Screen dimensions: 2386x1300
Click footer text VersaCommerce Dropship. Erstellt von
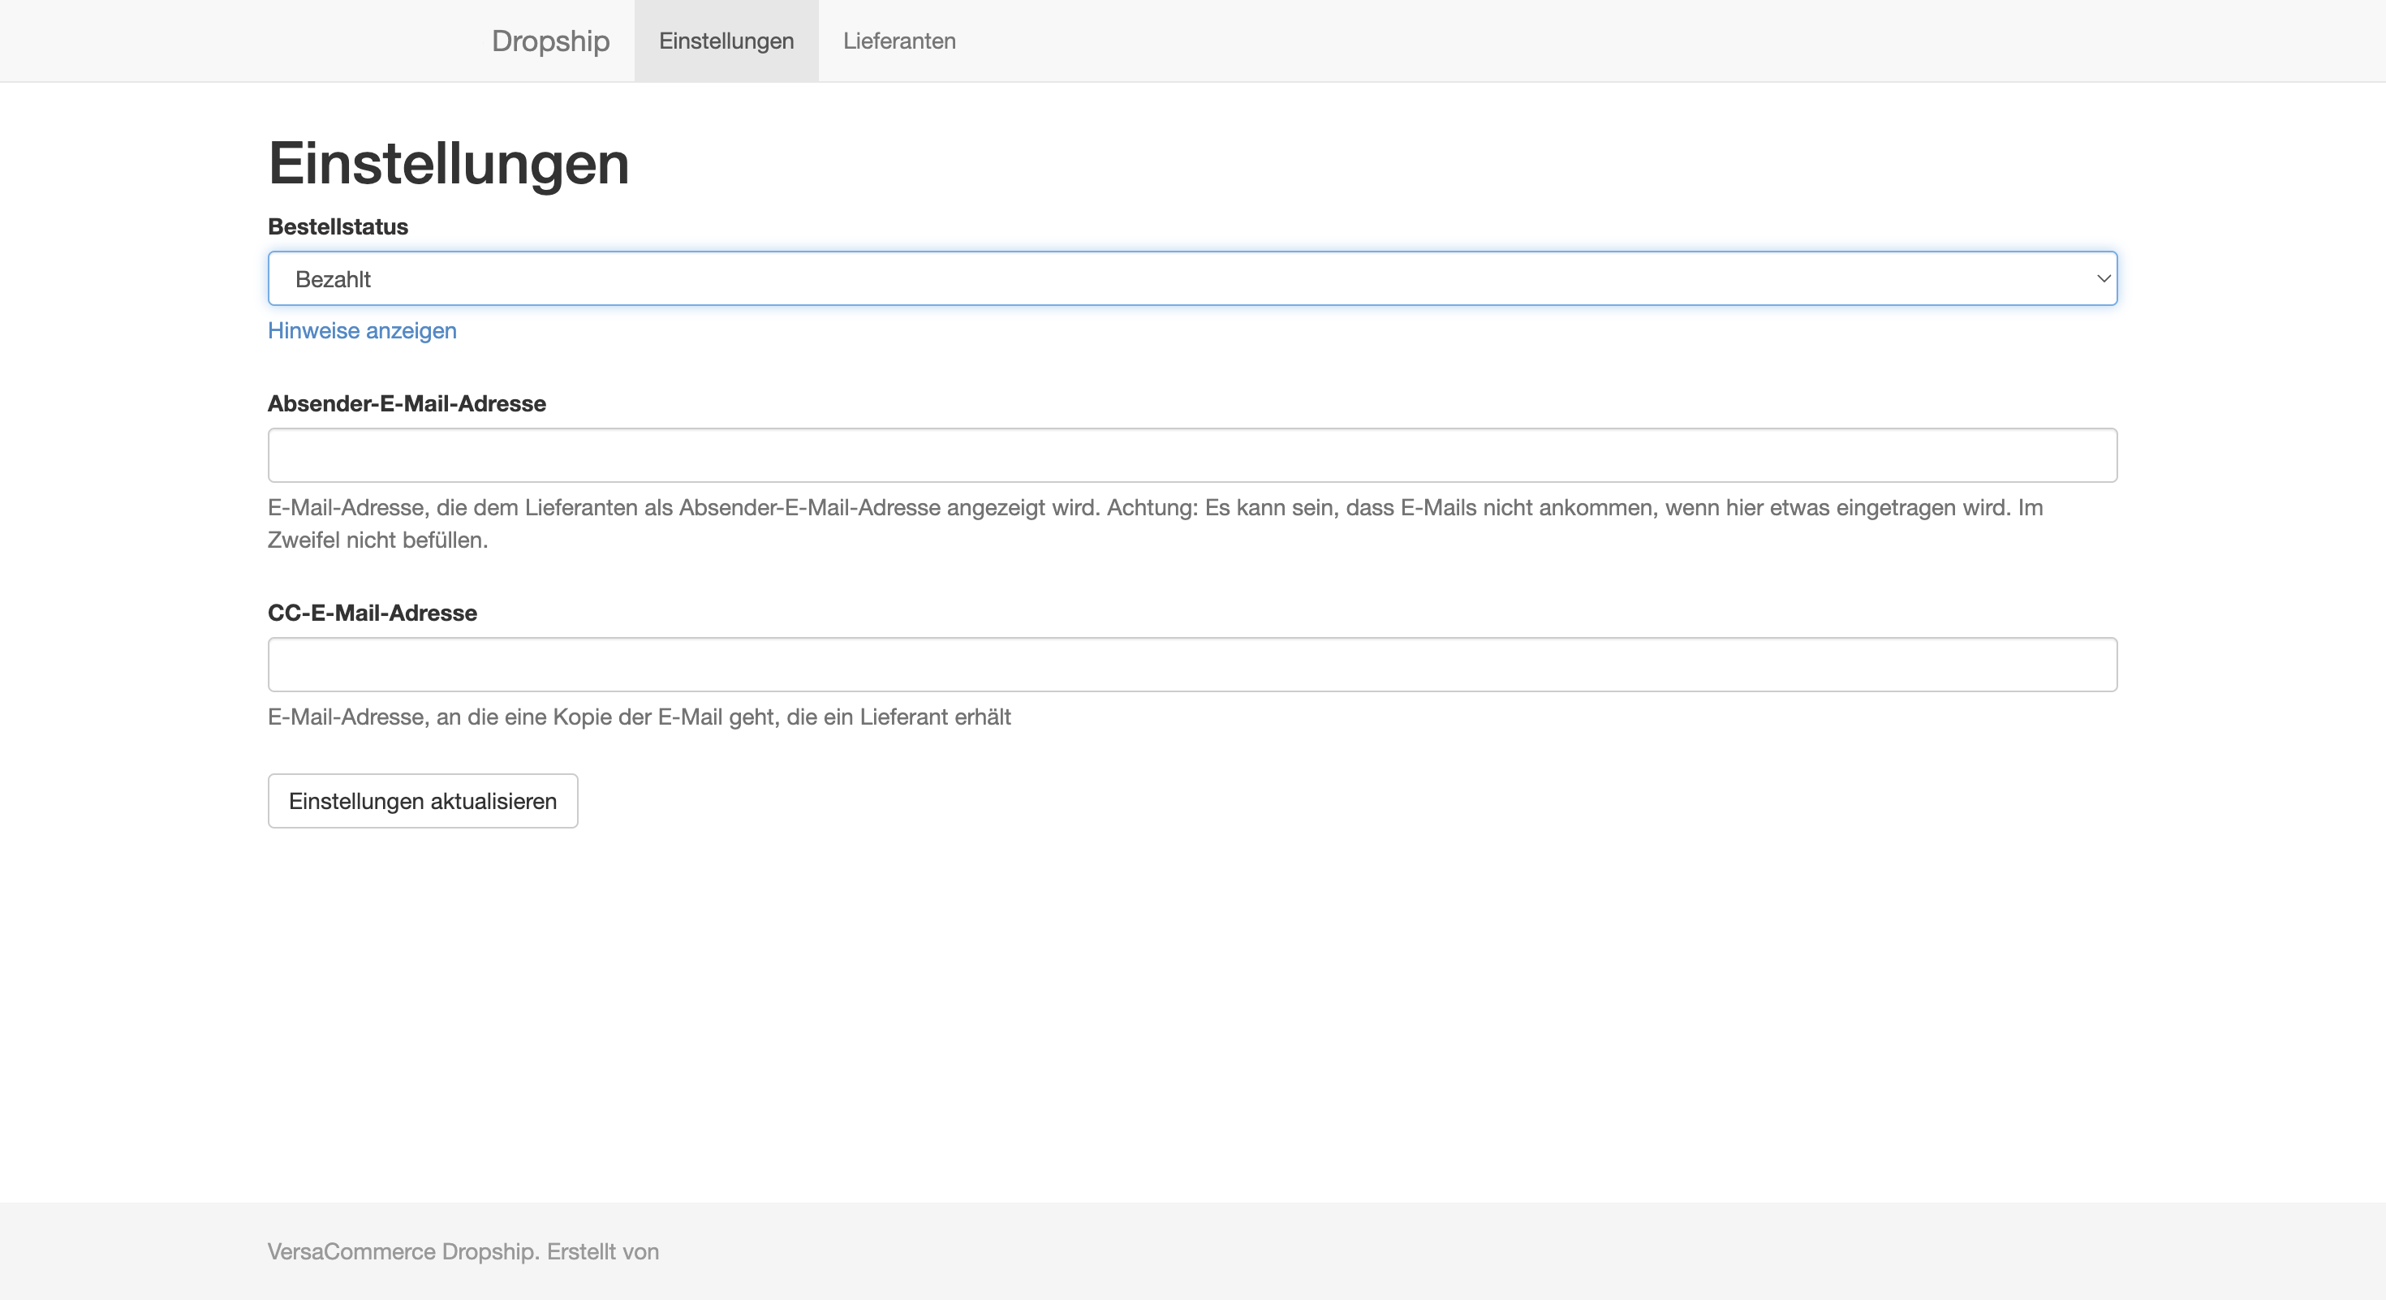[x=463, y=1251]
